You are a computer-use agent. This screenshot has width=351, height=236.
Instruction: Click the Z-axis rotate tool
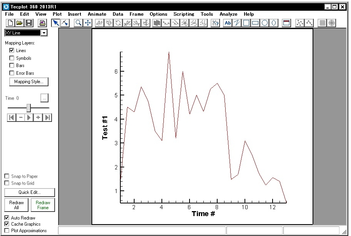click(146, 23)
